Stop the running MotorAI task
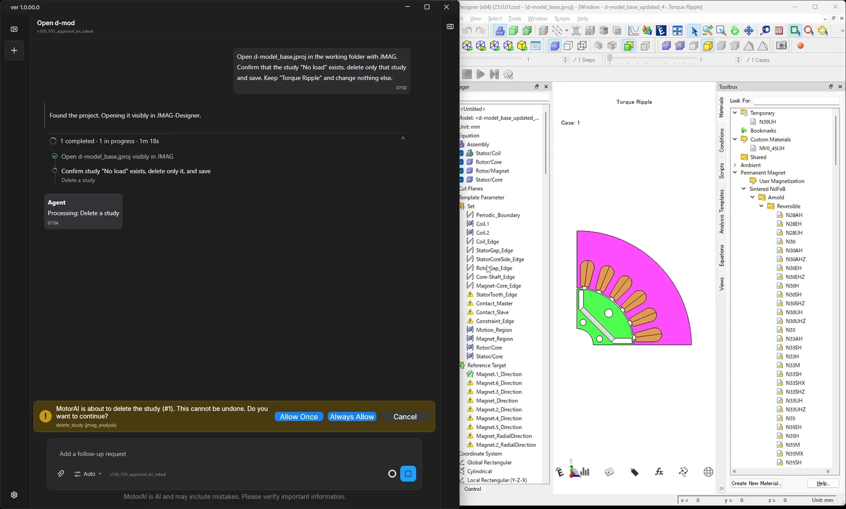Screen dimensions: 846x509 pyautogui.click(x=408, y=474)
